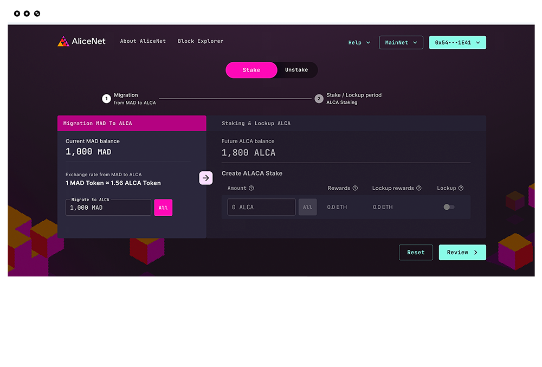Image resolution: width=542 pixels, height=367 pixels.
Task: Go to Block Explorer in navigation
Action: 201,41
